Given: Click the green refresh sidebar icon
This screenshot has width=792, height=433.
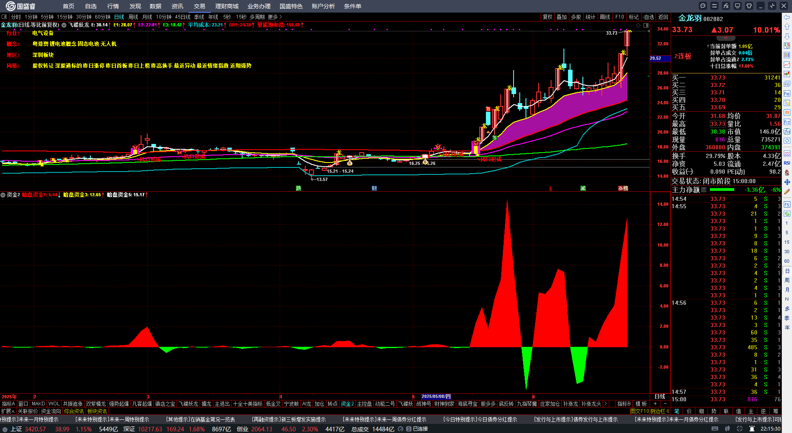Looking at the screenshot, I should (x=787, y=214).
